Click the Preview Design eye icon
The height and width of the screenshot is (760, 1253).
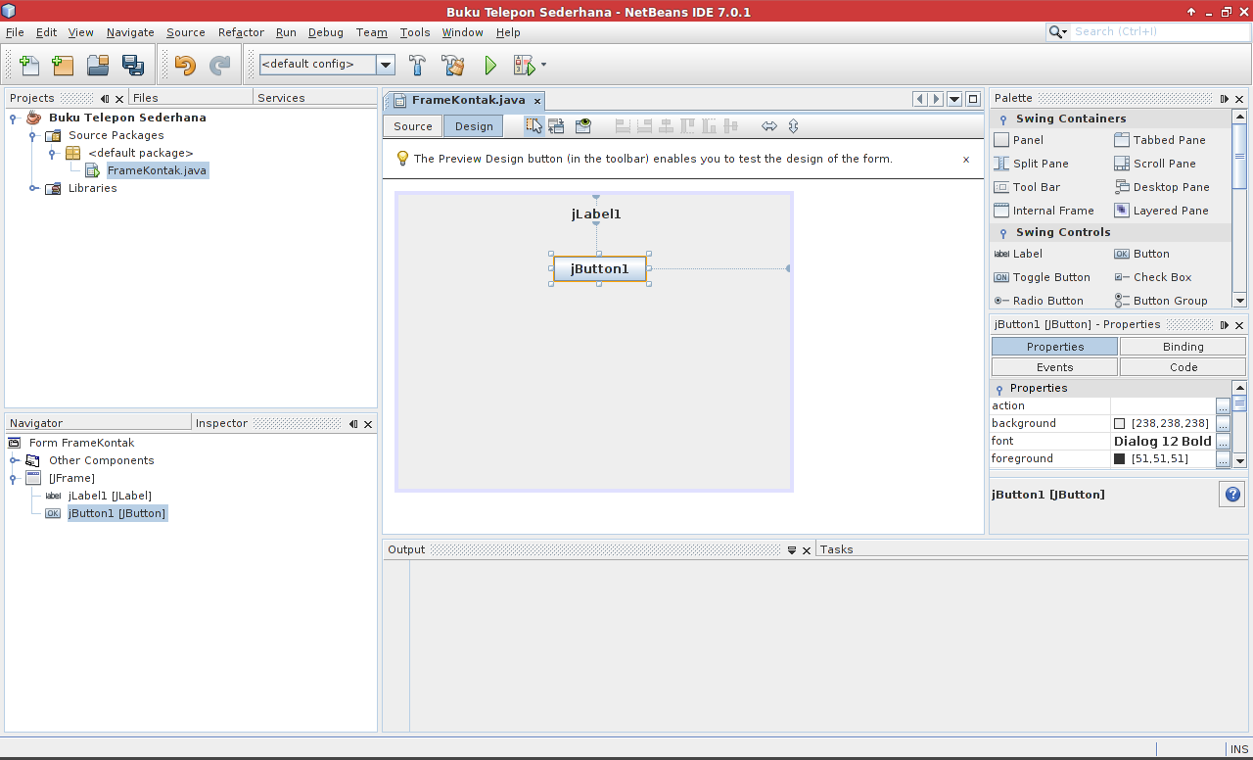coord(583,125)
